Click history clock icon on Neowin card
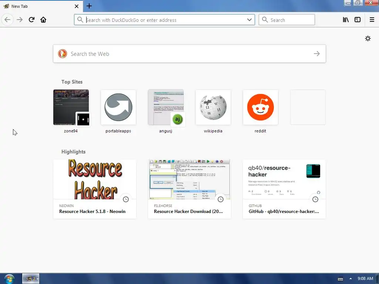Image resolution: width=379 pixels, height=284 pixels. [x=126, y=199]
